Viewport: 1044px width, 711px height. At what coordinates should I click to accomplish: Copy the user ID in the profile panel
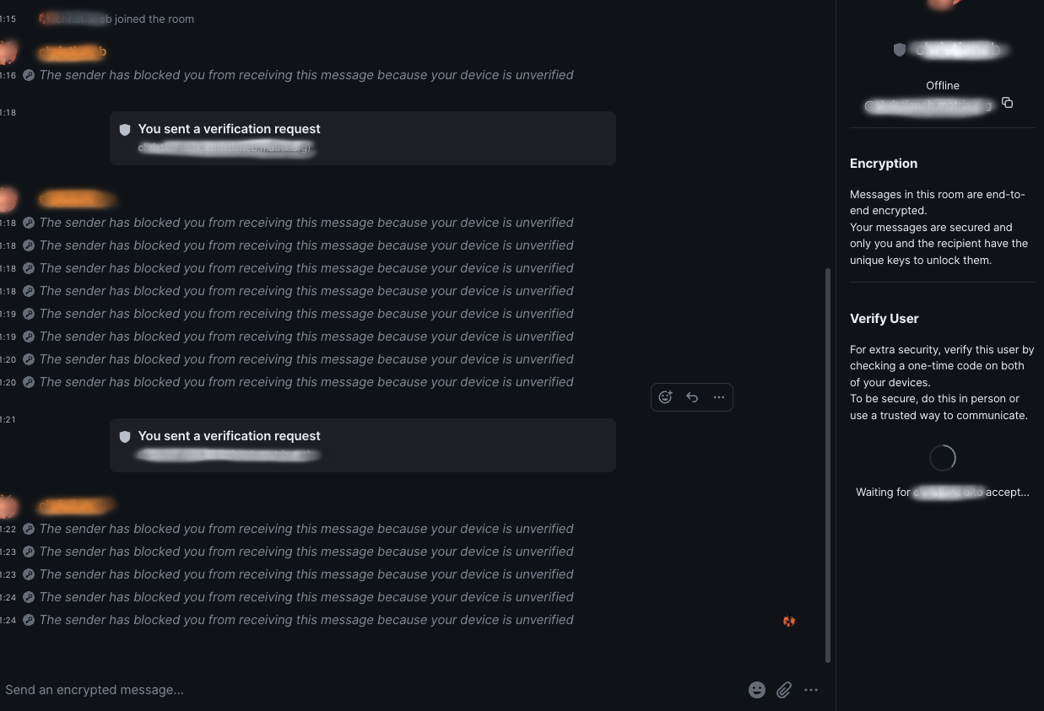(1007, 103)
